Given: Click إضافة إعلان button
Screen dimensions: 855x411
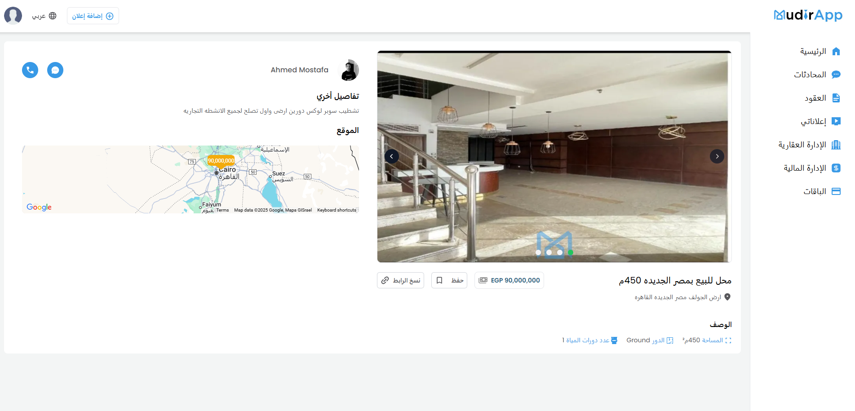Looking at the screenshot, I should click(93, 16).
